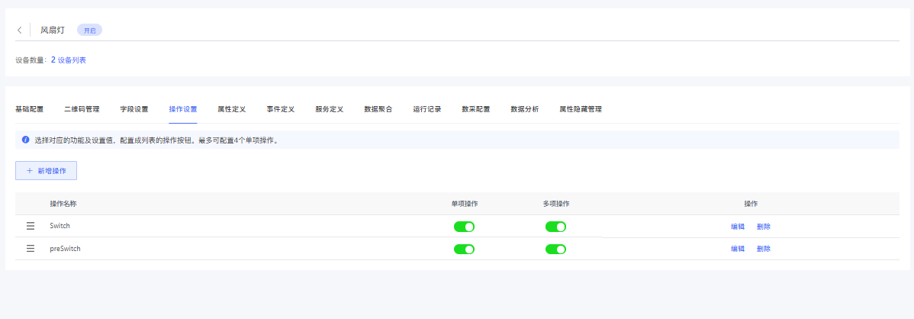Delete the preSwitch operation
914x319 pixels.
[763, 249]
